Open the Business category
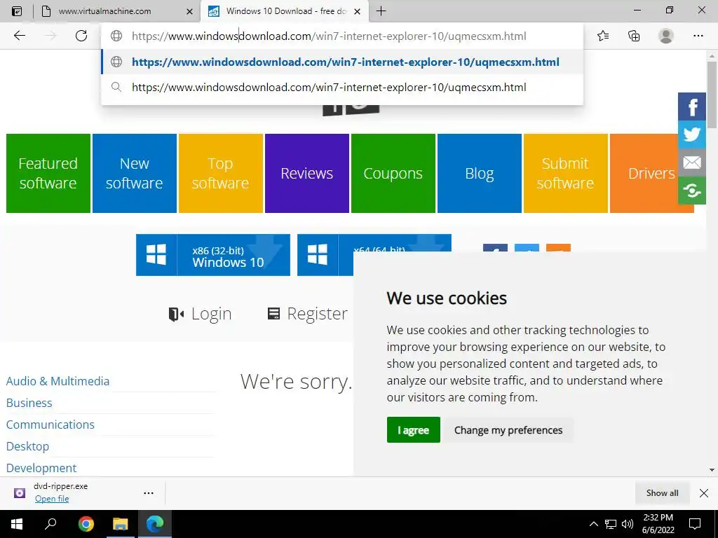Image resolution: width=718 pixels, height=538 pixels. tap(29, 403)
